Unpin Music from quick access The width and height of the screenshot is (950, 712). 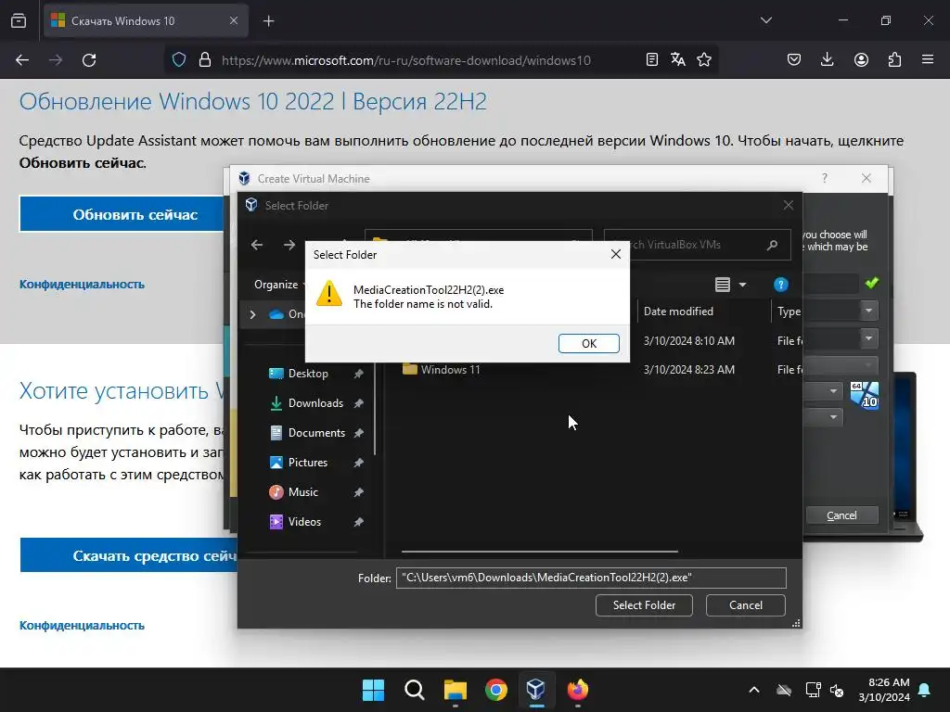coord(359,492)
